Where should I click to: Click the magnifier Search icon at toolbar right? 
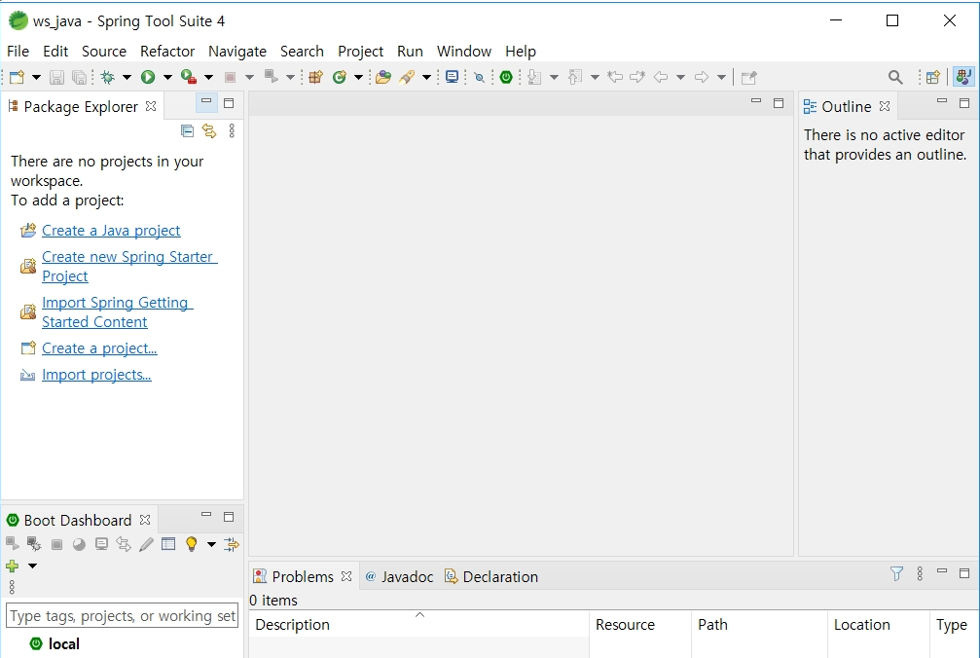point(895,77)
